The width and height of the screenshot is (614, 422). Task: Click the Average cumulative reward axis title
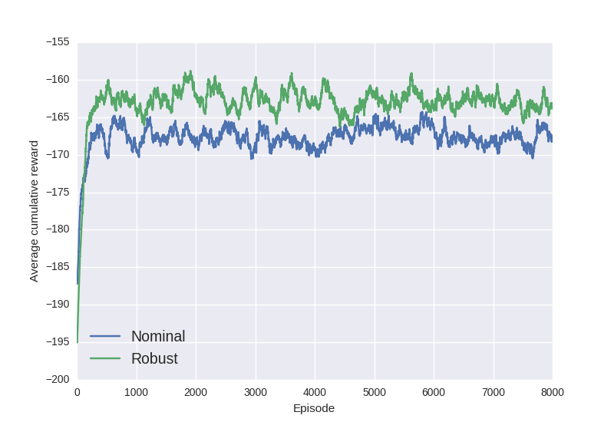click(x=34, y=211)
